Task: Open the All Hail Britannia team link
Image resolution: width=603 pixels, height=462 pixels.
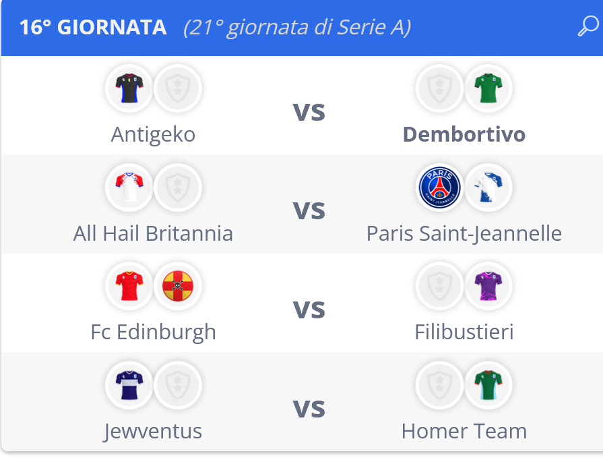Action: (153, 233)
